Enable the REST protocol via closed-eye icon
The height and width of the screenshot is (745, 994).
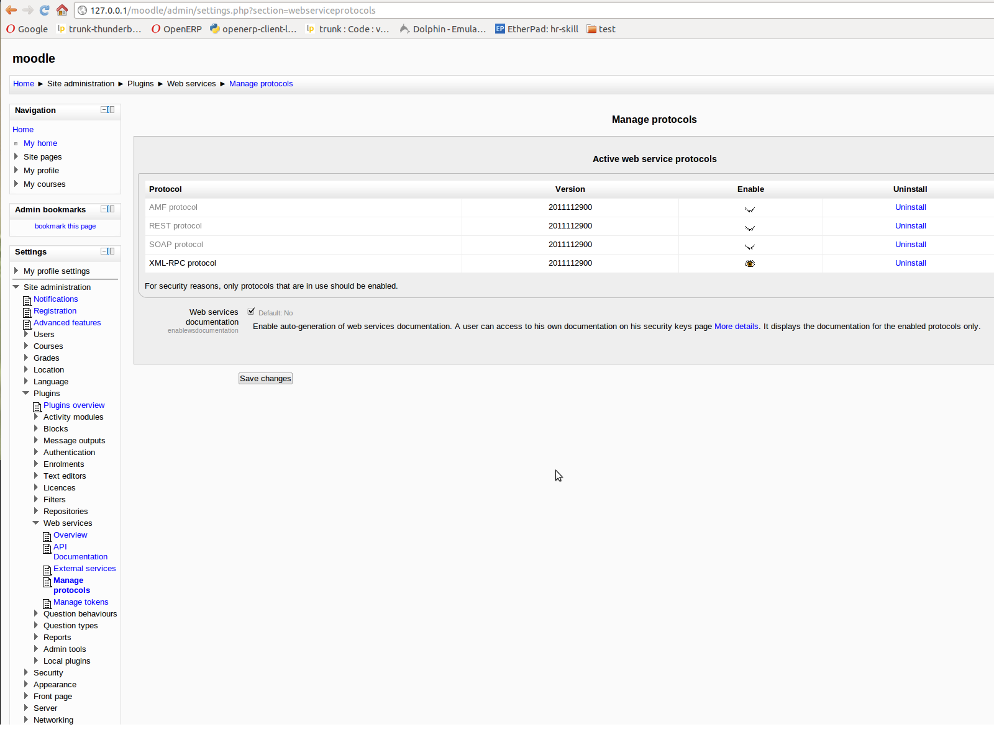[x=750, y=228]
